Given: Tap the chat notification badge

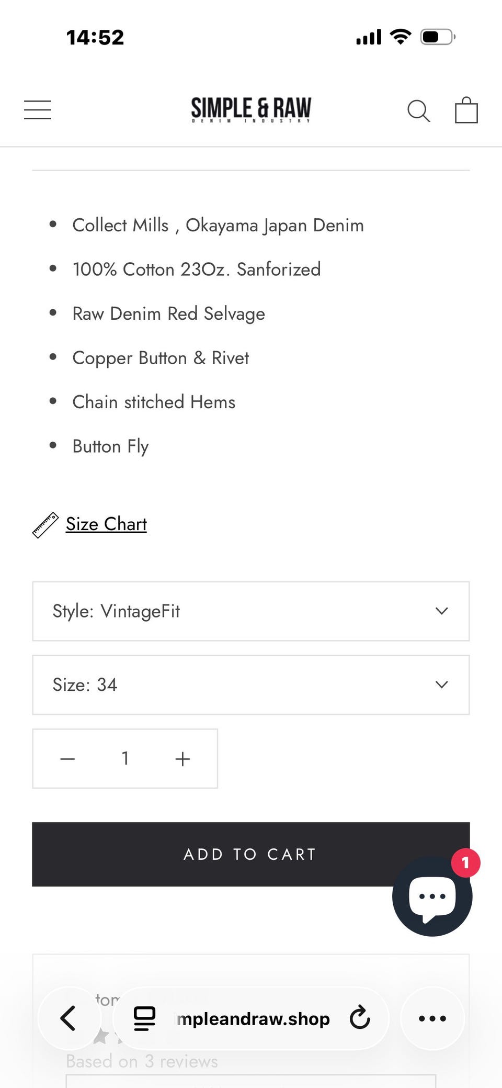Looking at the screenshot, I should point(465,863).
